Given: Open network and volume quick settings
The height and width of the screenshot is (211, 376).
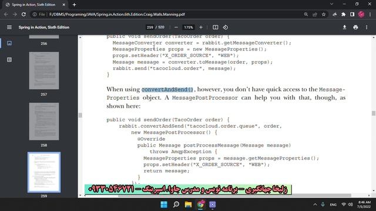Looking at the screenshot, I should [x=347, y=205].
